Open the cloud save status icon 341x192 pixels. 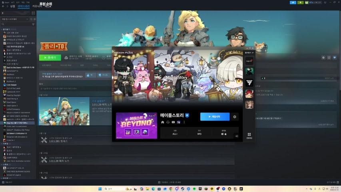coord(66,58)
